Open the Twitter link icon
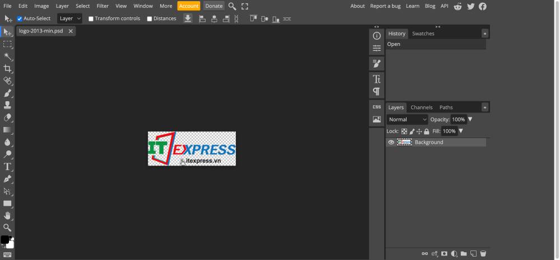The width and height of the screenshot is (560, 260). click(471, 6)
